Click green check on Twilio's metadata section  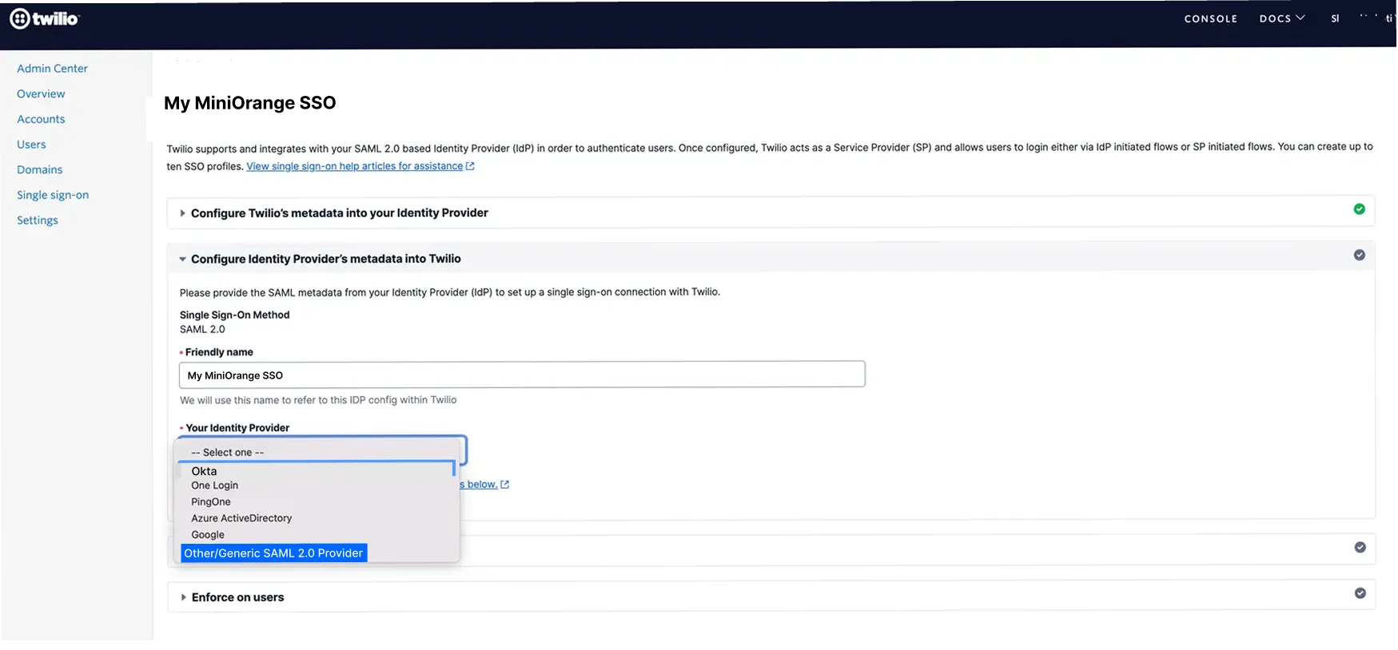tap(1359, 209)
